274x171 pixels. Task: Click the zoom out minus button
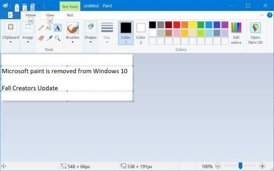coord(218,166)
